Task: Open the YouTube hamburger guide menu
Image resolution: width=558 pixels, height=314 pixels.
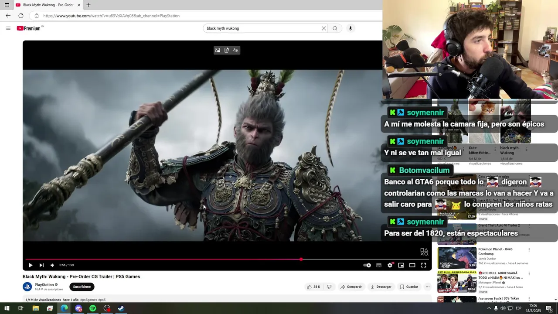Action: (8, 28)
